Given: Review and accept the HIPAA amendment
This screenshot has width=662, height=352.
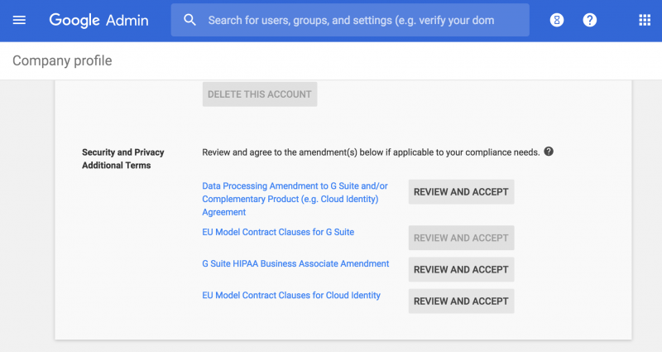Looking at the screenshot, I should 461,270.
